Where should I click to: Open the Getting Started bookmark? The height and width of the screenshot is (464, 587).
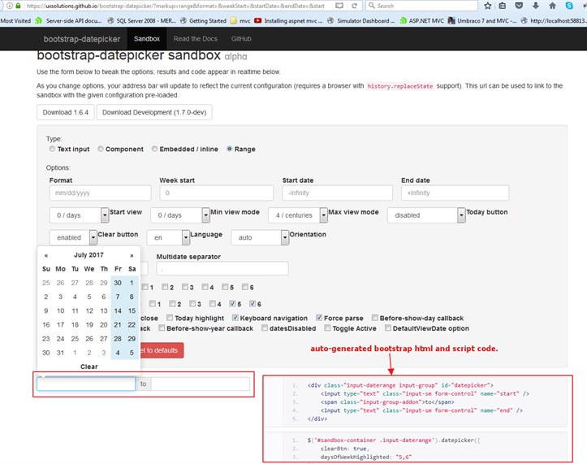(x=203, y=20)
